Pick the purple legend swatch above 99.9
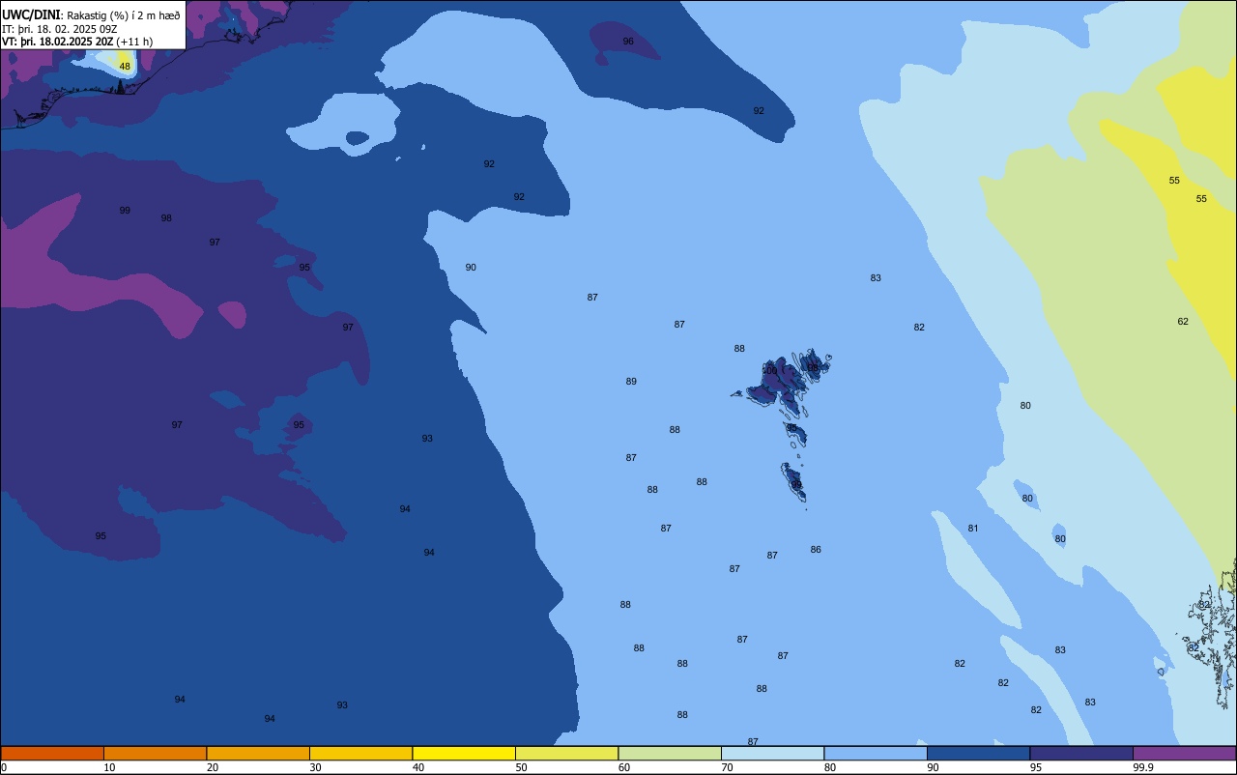 pos(1185,753)
